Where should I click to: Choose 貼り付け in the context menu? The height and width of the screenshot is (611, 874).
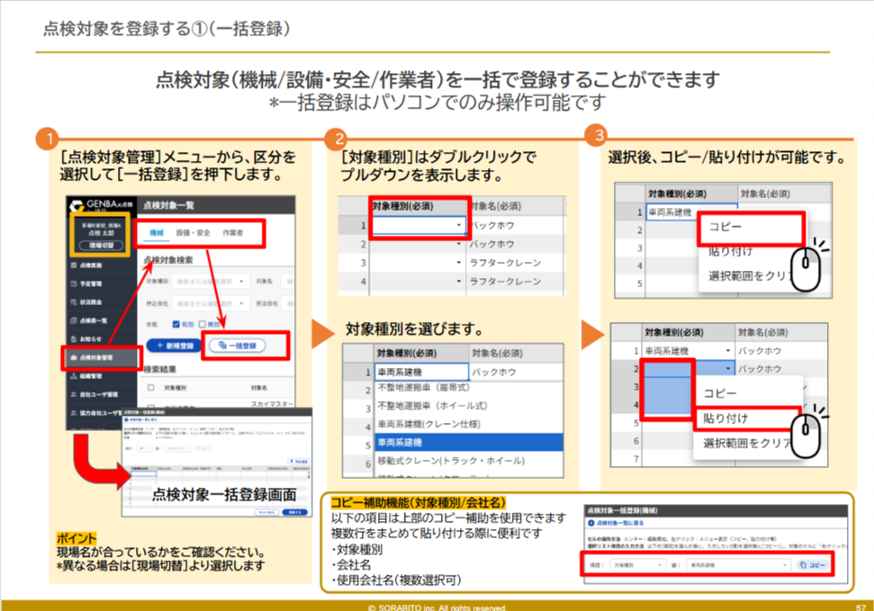[x=725, y=418]
